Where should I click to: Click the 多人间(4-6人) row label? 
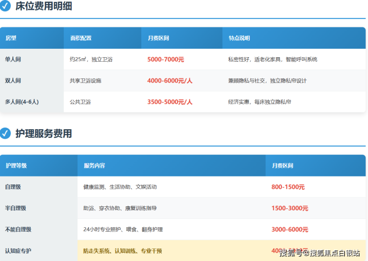tap(22, 102)
